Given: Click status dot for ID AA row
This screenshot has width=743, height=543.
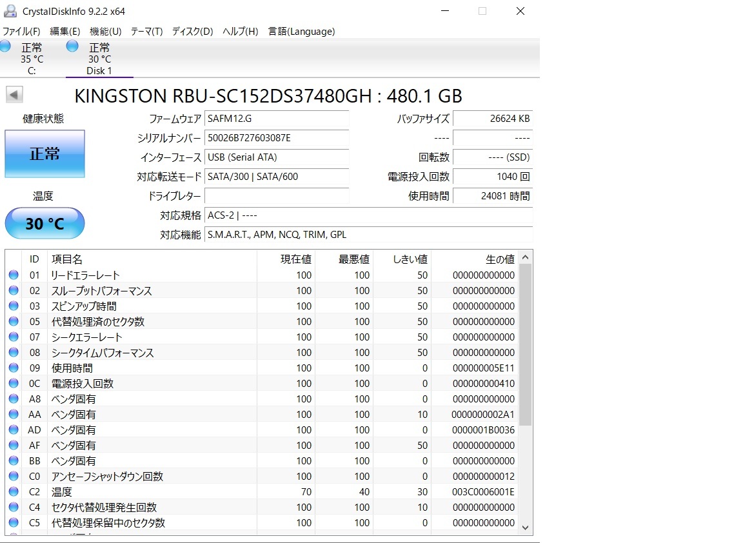Looking at the screenshot, I should click(x=14, y=414).
